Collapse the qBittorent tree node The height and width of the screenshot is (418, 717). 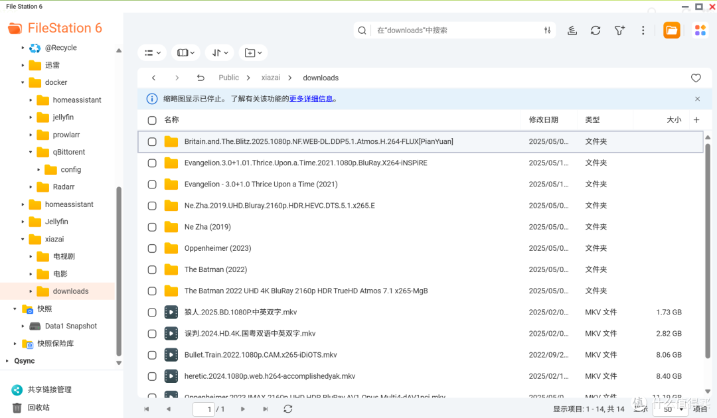31,152
